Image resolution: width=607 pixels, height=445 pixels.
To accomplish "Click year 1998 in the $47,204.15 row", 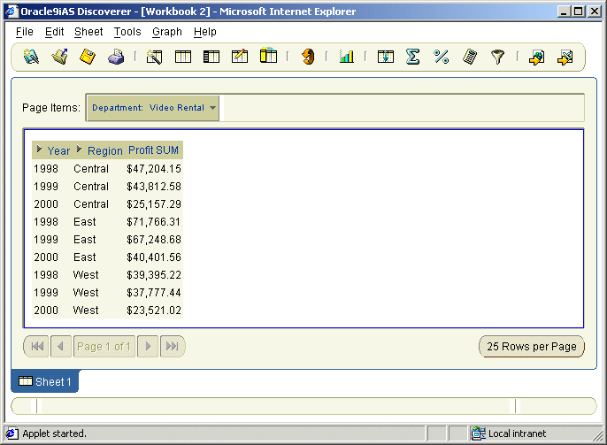I will pyautogui.click(x=46, y=169).
